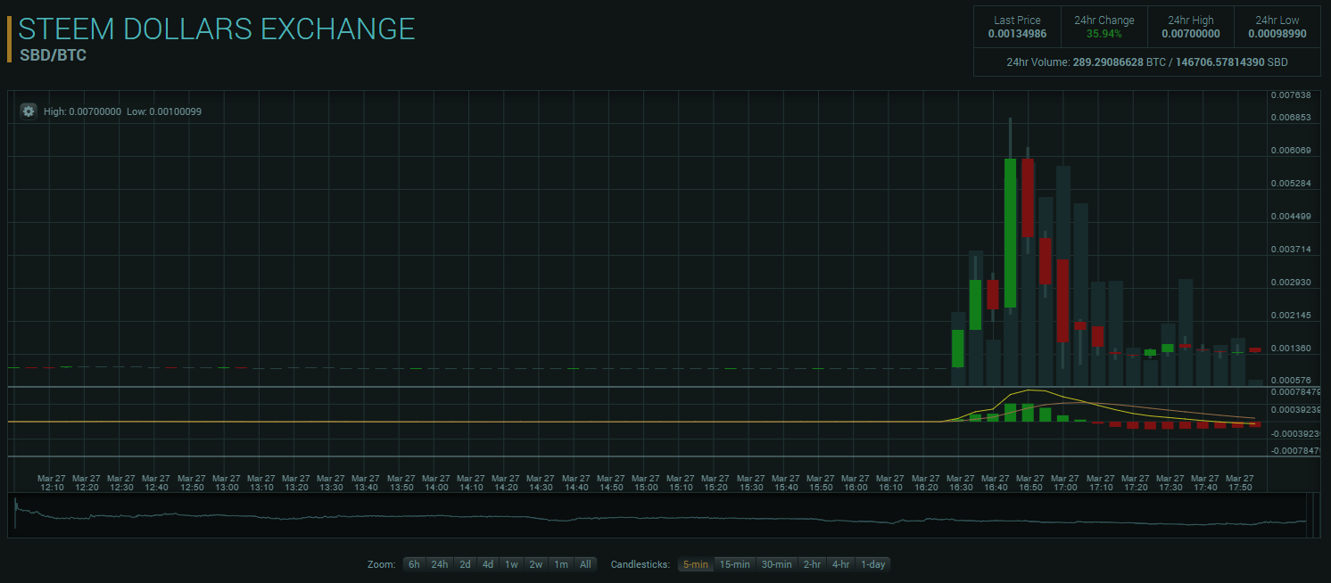Click chart High: 0.00700000 readout
The height and width of the screenshot is (583, 1331).
pyautogui.click(x=82, y=111)
